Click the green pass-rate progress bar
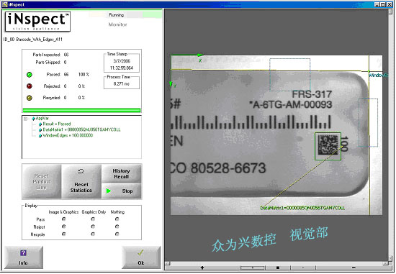This screenshot has height=274, width=396. pyautogui.click(x=81, y=110)
